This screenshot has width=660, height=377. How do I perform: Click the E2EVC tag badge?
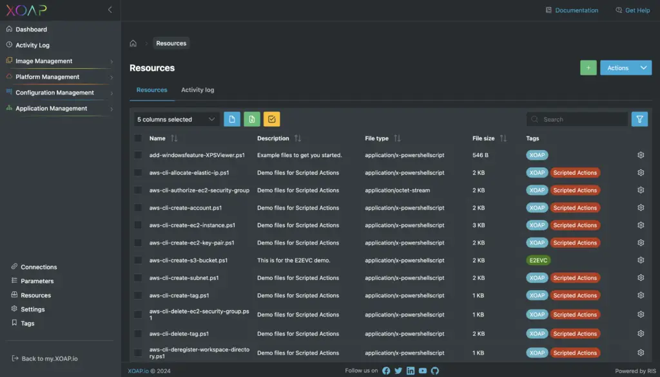point(538,260)
